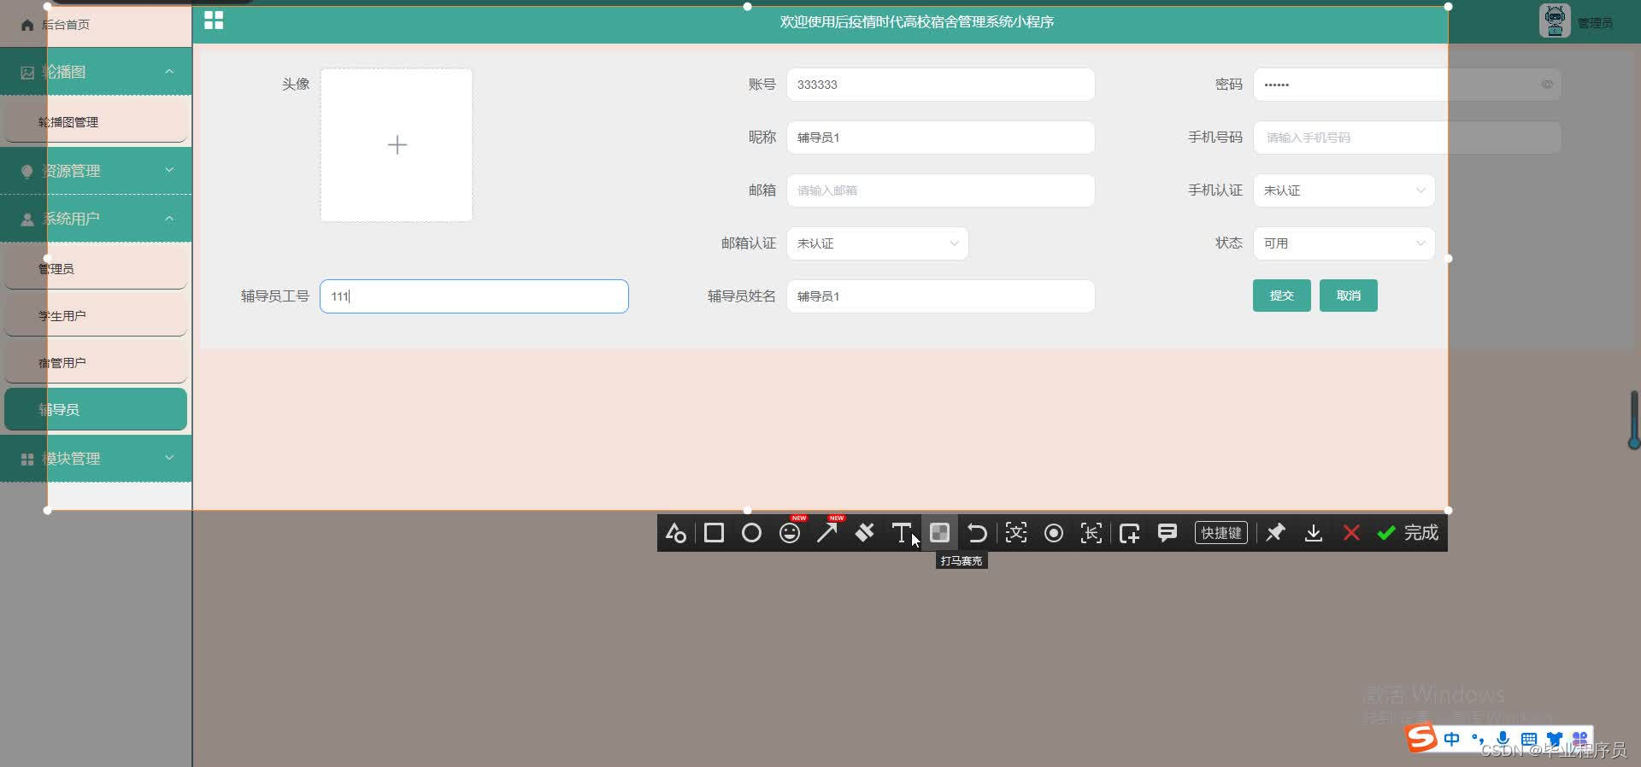Click the 昵称 input field
1641x767 pixels.
pyautogui.click(x=940, y=138)
